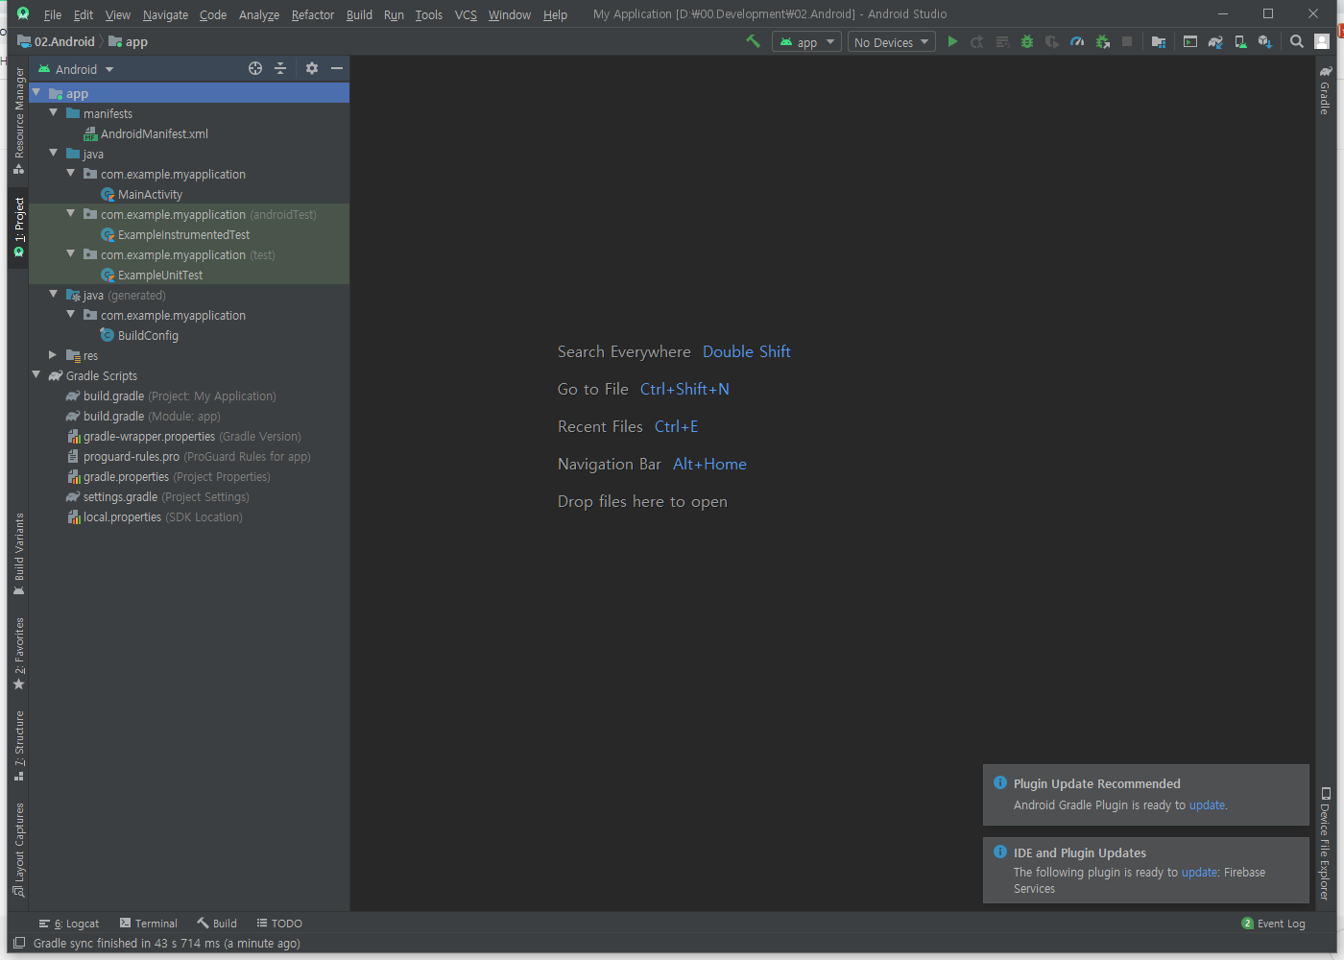Open the Event Log button
Viewport: 1344px width, 960px height.
coord(1274,924)
